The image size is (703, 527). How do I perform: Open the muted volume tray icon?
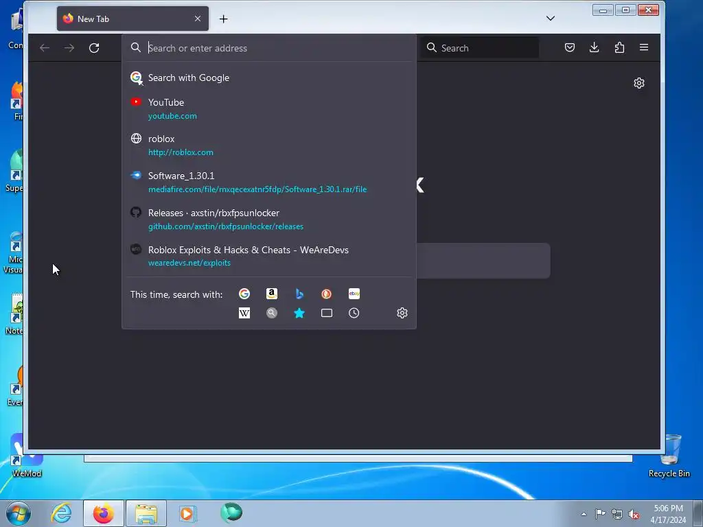[634, 514]
